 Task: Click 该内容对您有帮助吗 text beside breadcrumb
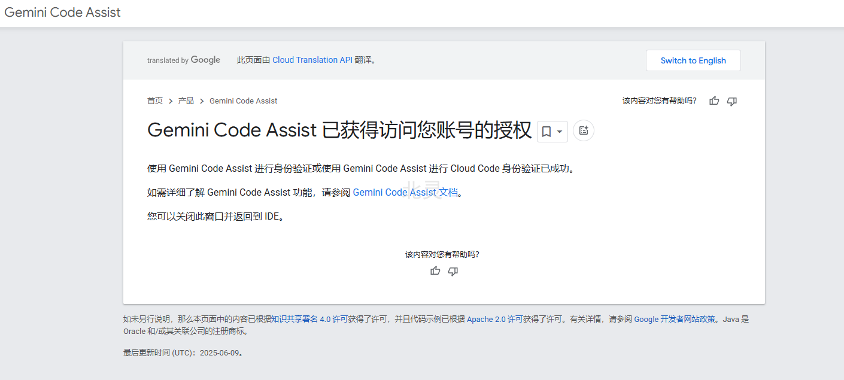(x=660, y=101)
